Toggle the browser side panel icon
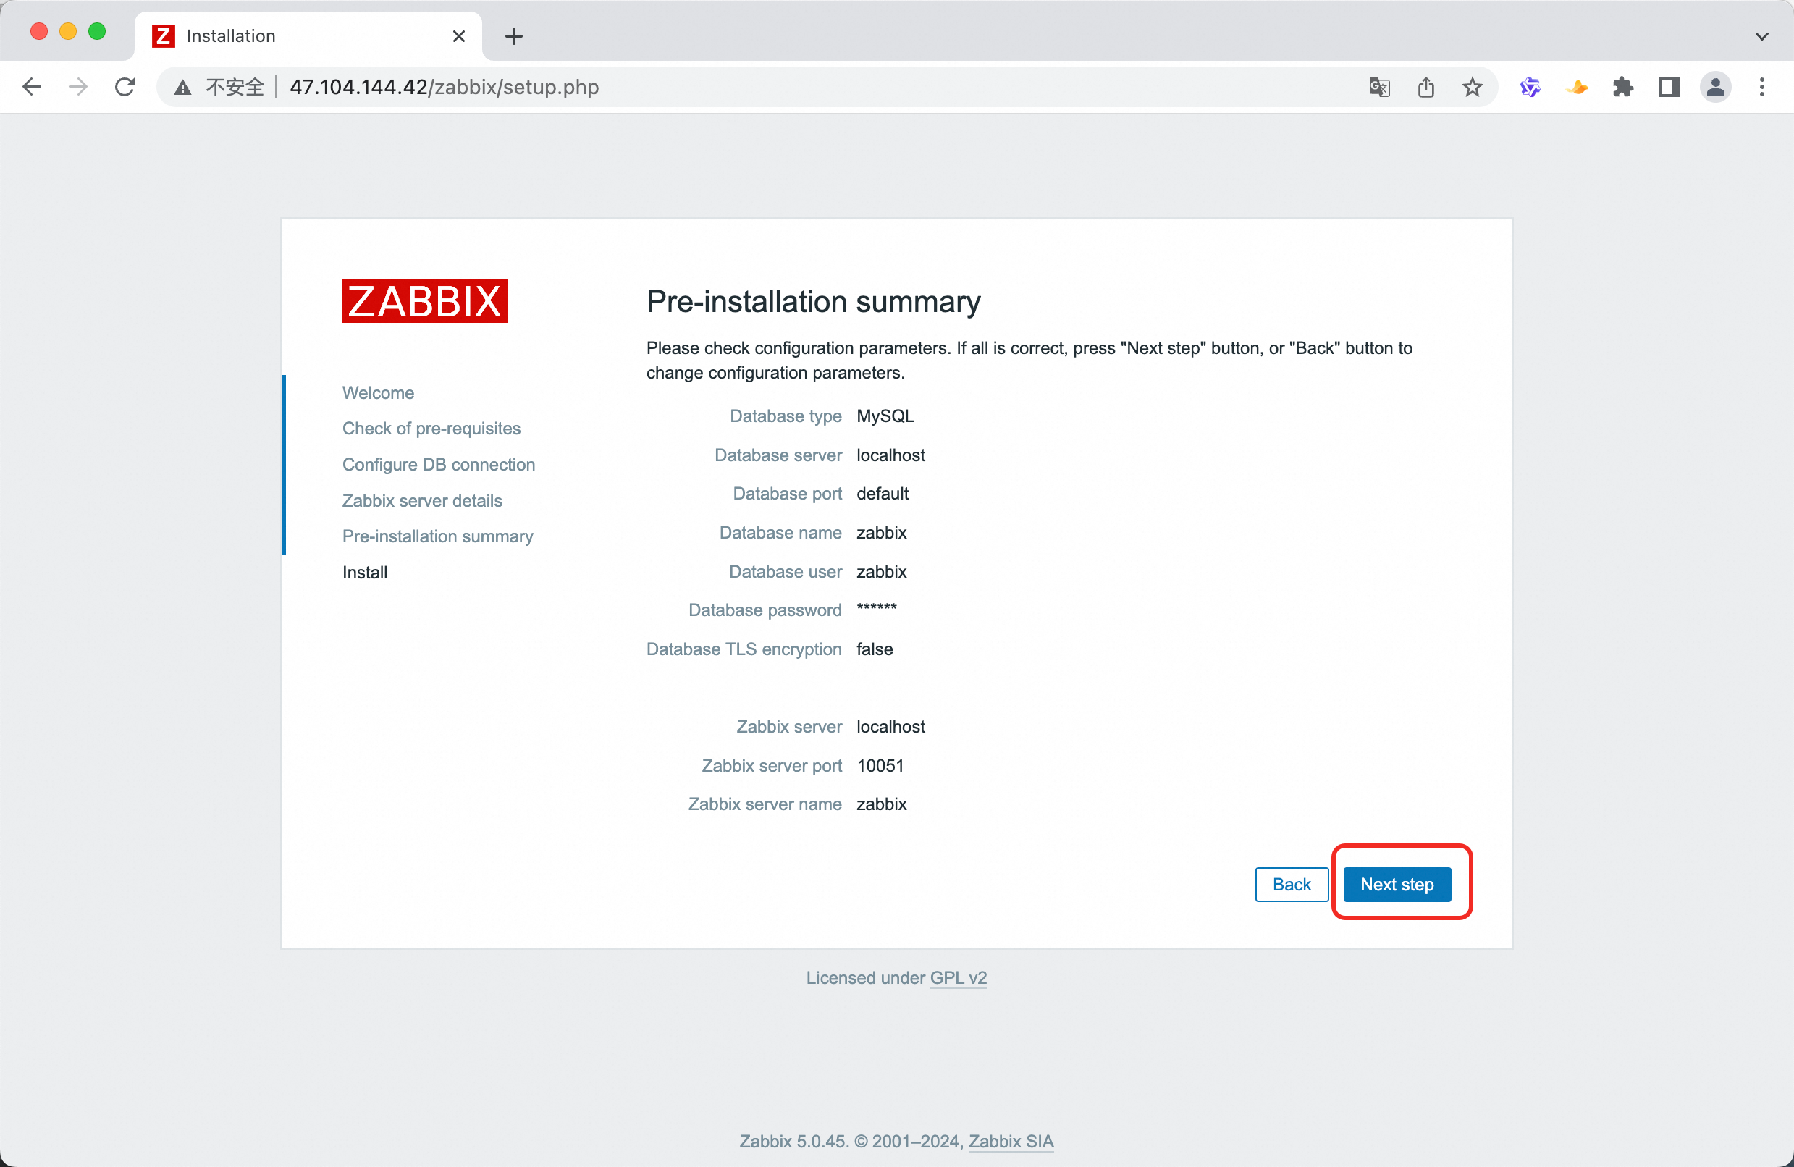 (x=1669, y=87)
